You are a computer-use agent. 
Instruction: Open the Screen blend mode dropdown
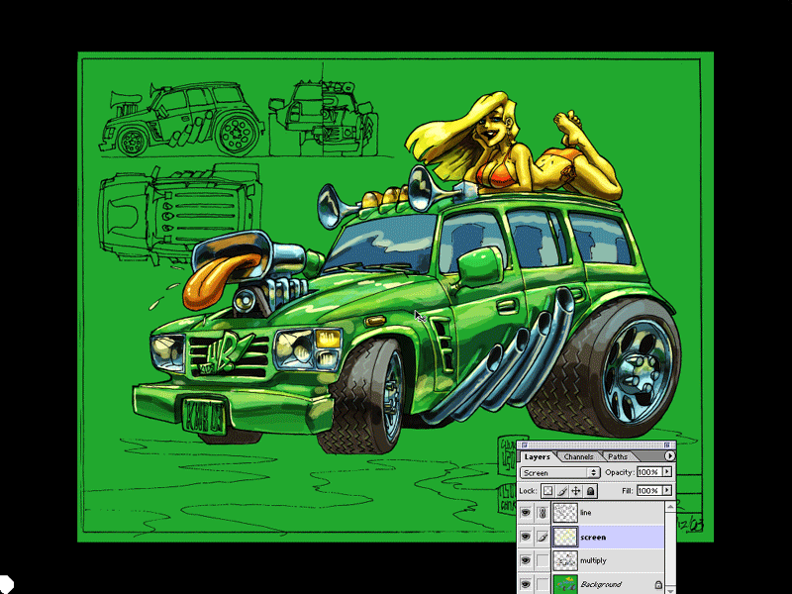coord(560,473)
